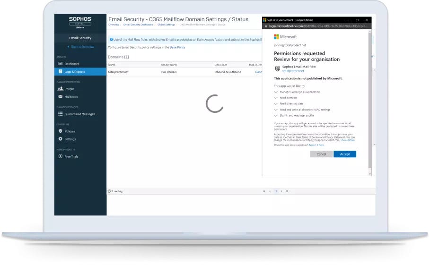Click the Microsoft logo in consent popup
This screenshot has height=265, width=430.
285,37
